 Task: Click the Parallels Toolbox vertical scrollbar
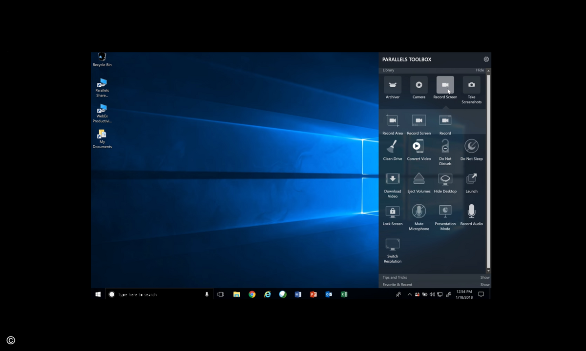(488, 171)
